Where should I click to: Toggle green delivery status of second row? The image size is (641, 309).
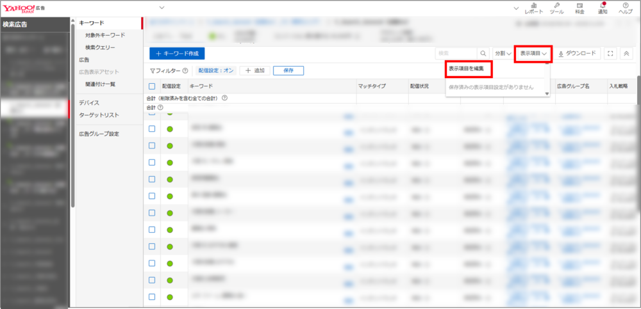pyautogui.click(x=171, y=146)
